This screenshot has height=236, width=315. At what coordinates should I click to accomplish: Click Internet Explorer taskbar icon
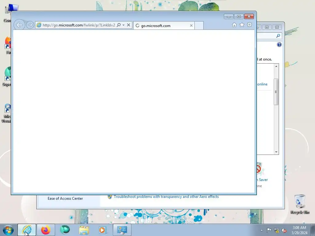[27, 230]
